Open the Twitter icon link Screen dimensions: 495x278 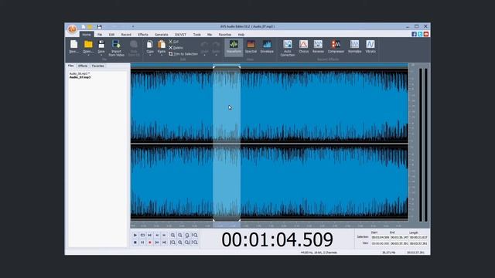tap(420, 34)
